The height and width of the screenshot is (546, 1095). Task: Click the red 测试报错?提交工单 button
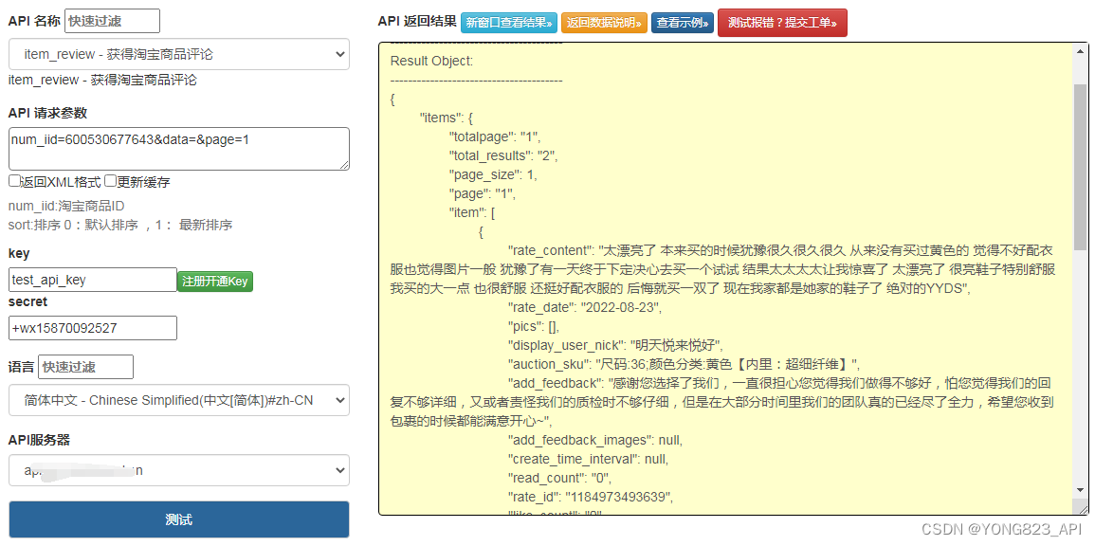[x=782, y=23]
